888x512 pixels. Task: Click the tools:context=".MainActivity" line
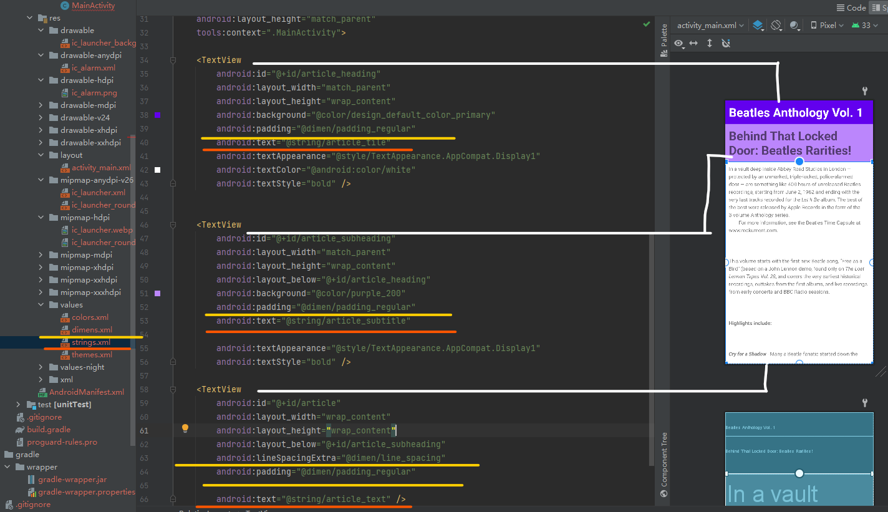pyautogui.click(x=271, y=33)
